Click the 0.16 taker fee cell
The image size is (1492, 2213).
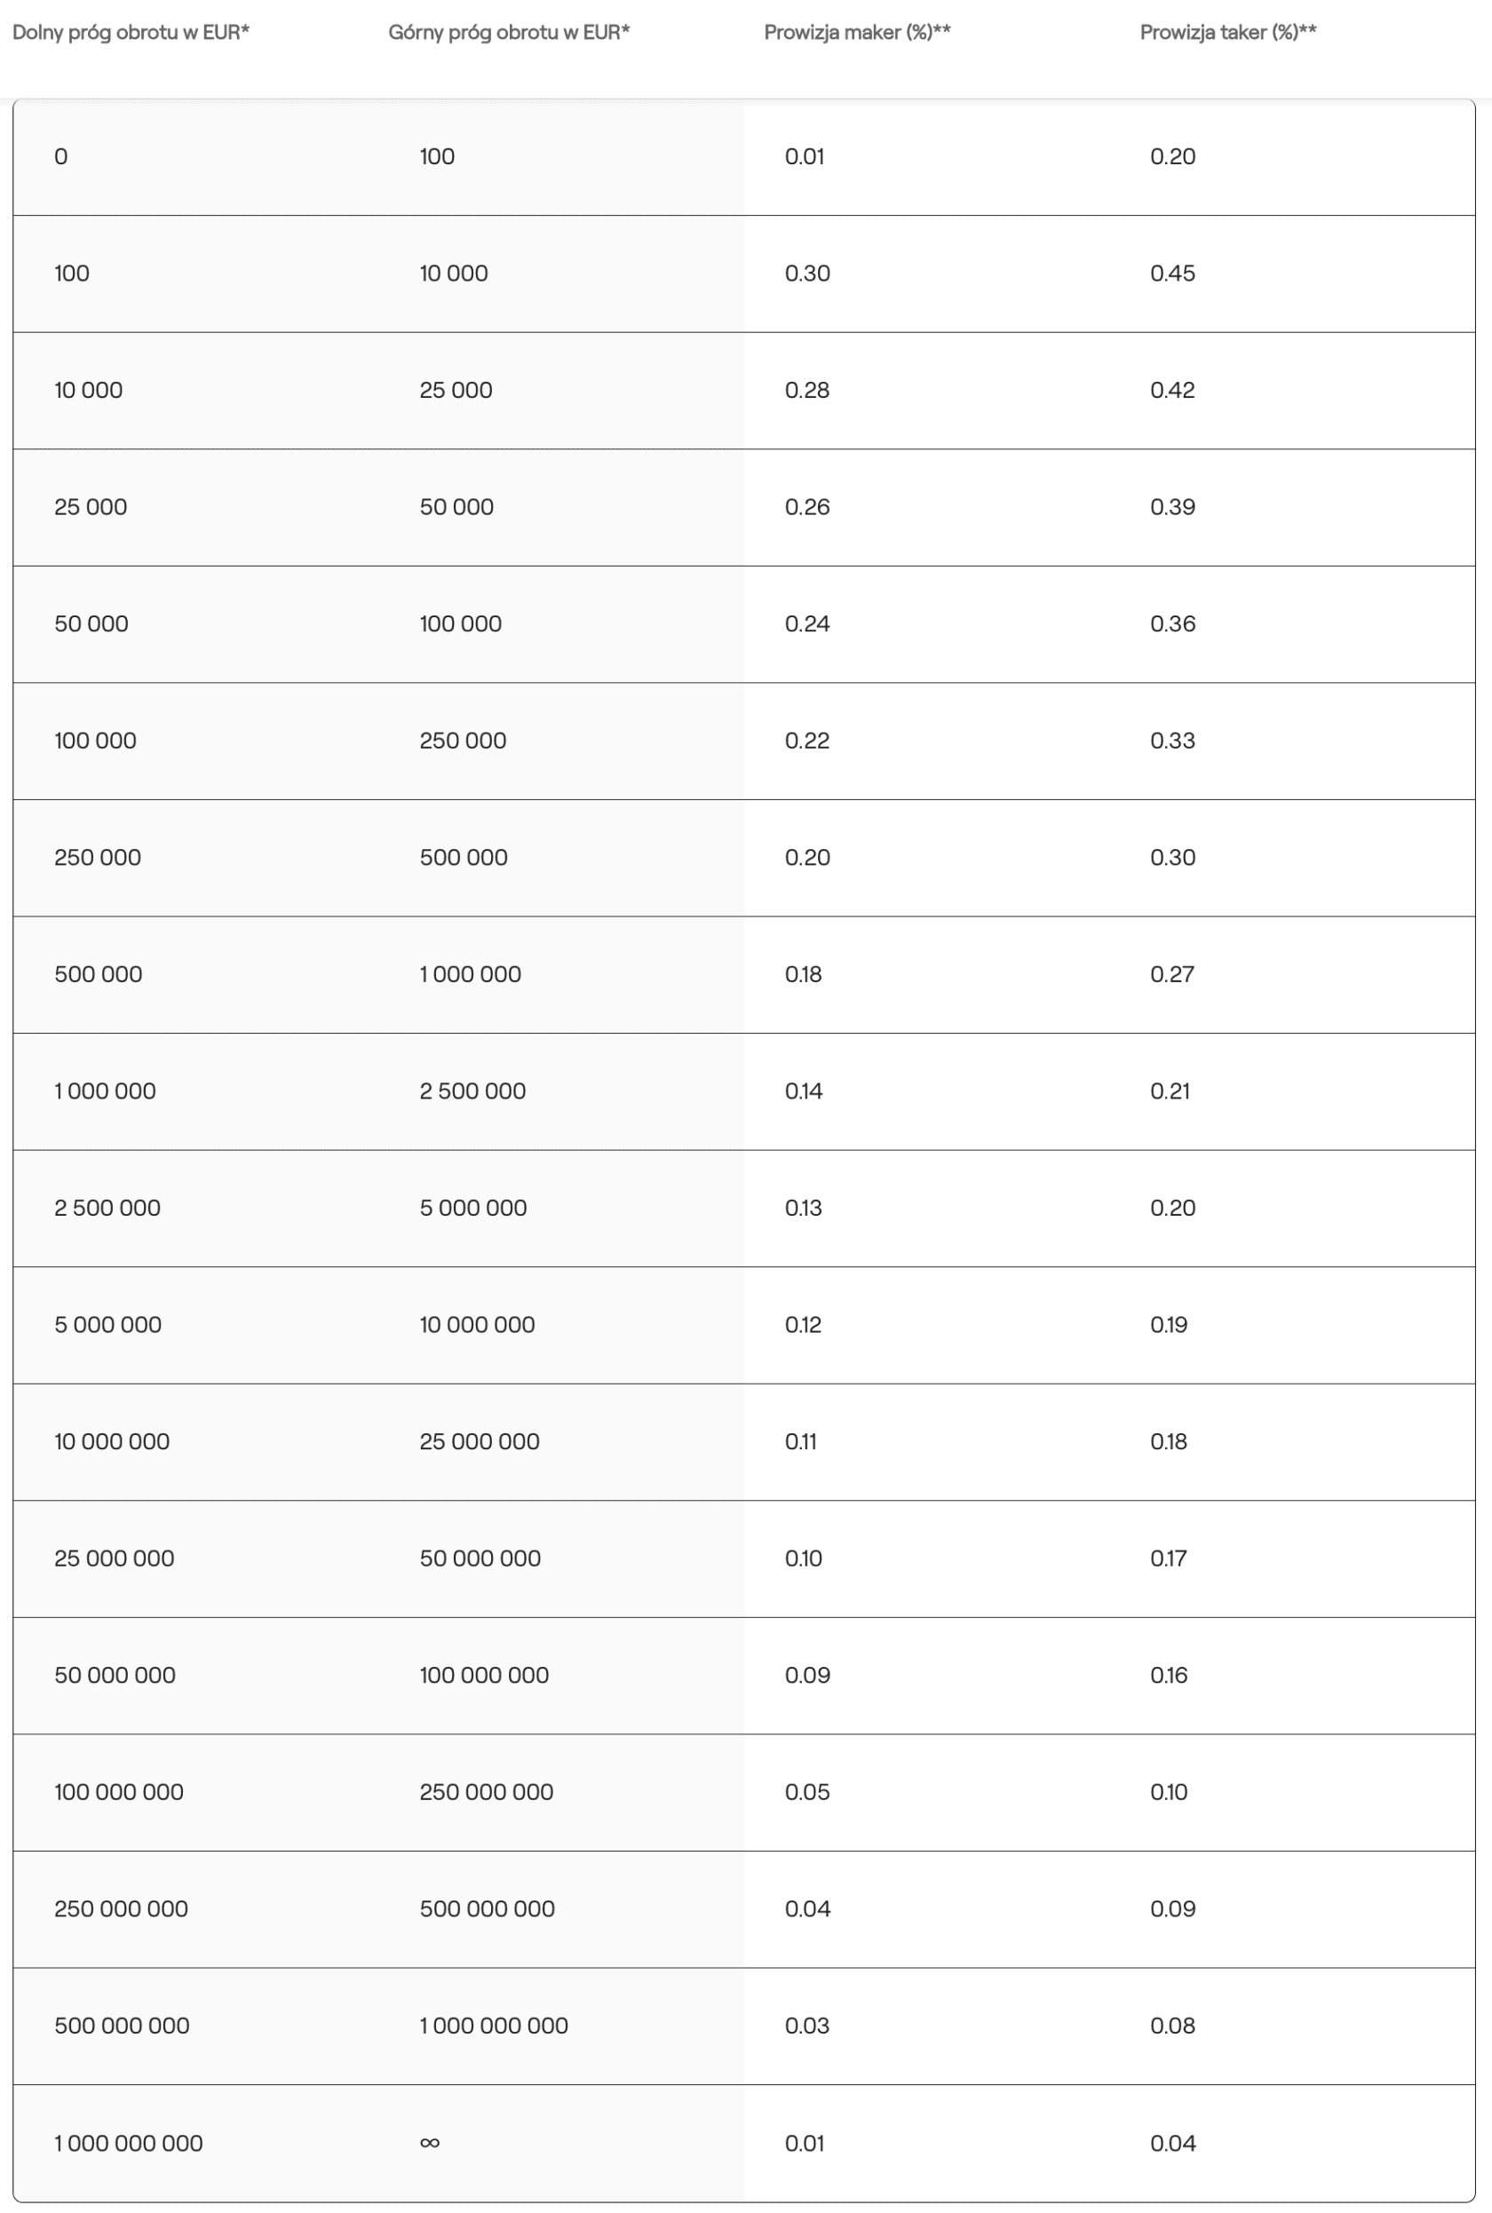(x=1169, y=1676)
